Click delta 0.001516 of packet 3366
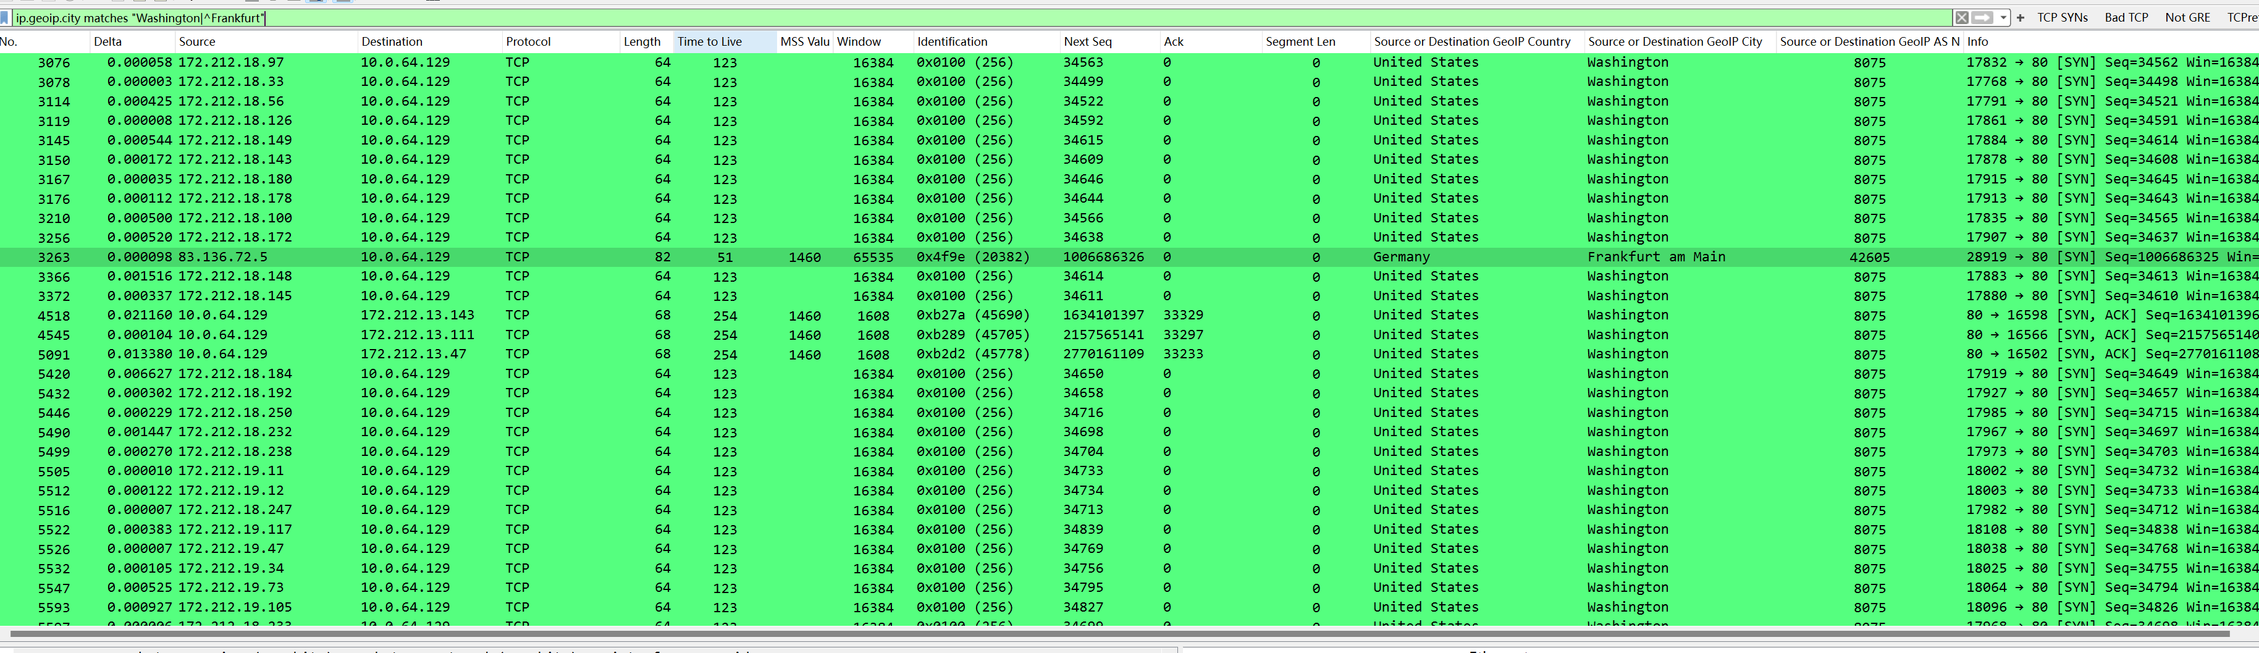The height and width of the screenshot is (653, 2259). coord(140,276)
